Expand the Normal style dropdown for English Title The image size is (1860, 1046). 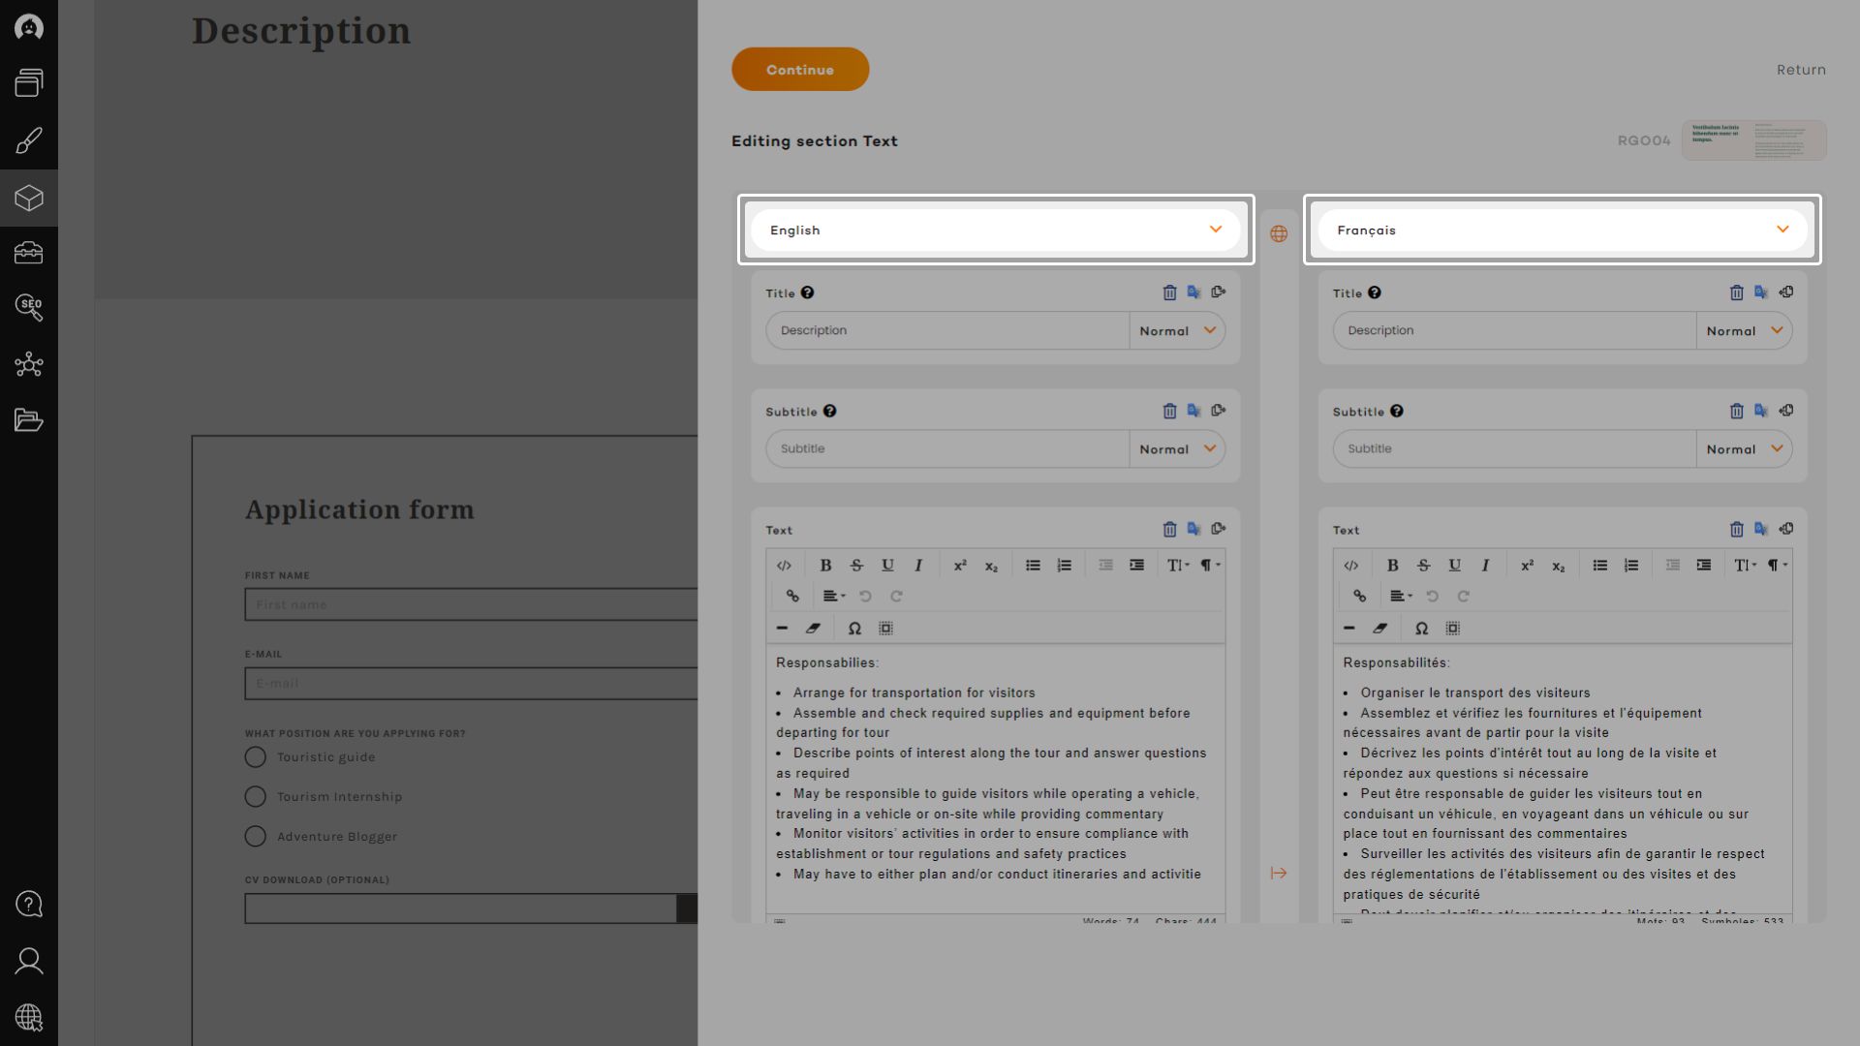point(1177,331)
